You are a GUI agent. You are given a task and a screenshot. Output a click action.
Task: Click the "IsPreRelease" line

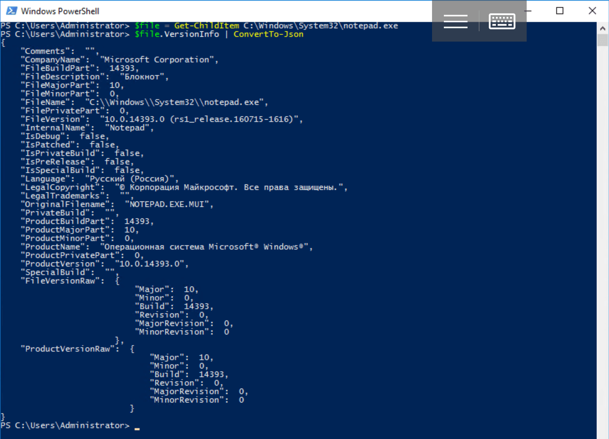click(x=77, y=162)
